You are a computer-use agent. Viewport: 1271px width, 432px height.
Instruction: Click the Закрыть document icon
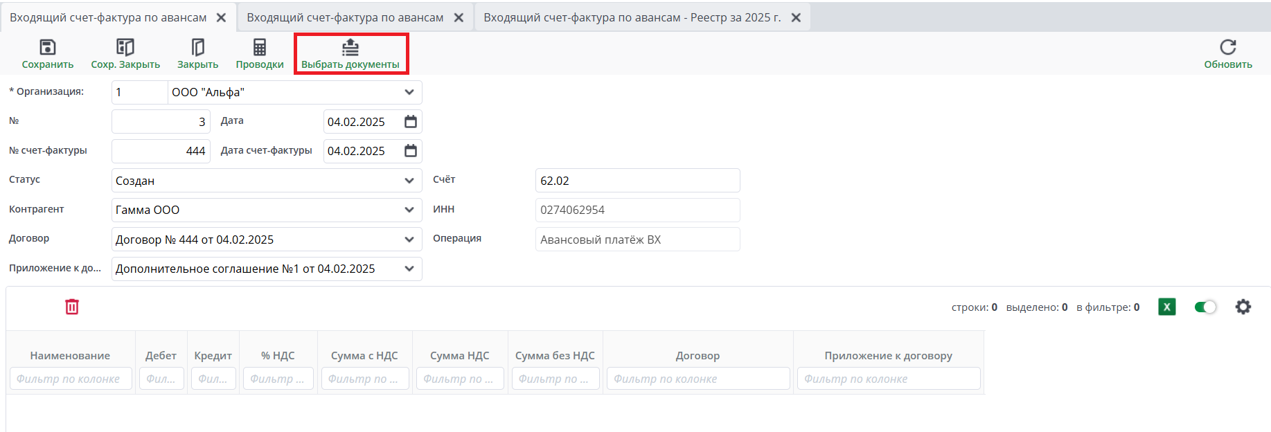pos(197,47)
